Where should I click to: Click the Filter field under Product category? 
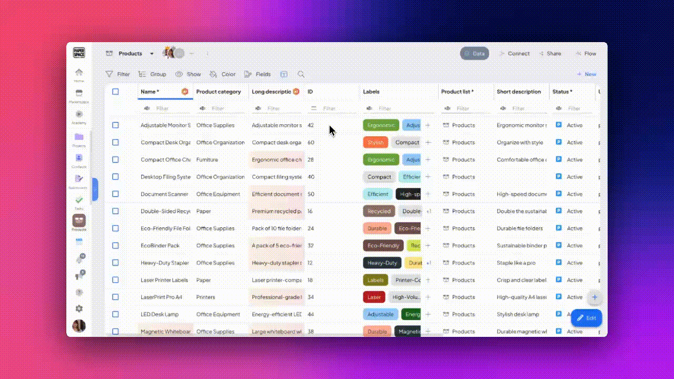218,108
